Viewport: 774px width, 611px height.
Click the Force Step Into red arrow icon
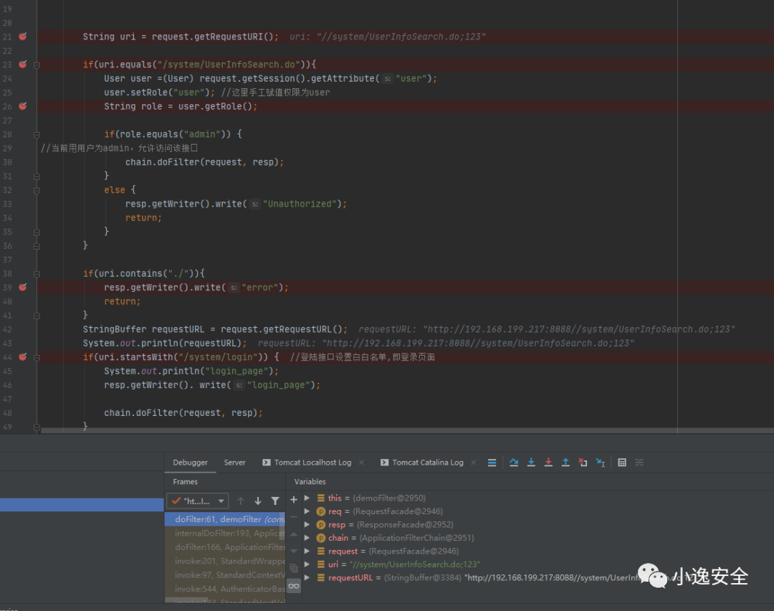[548, 463]
